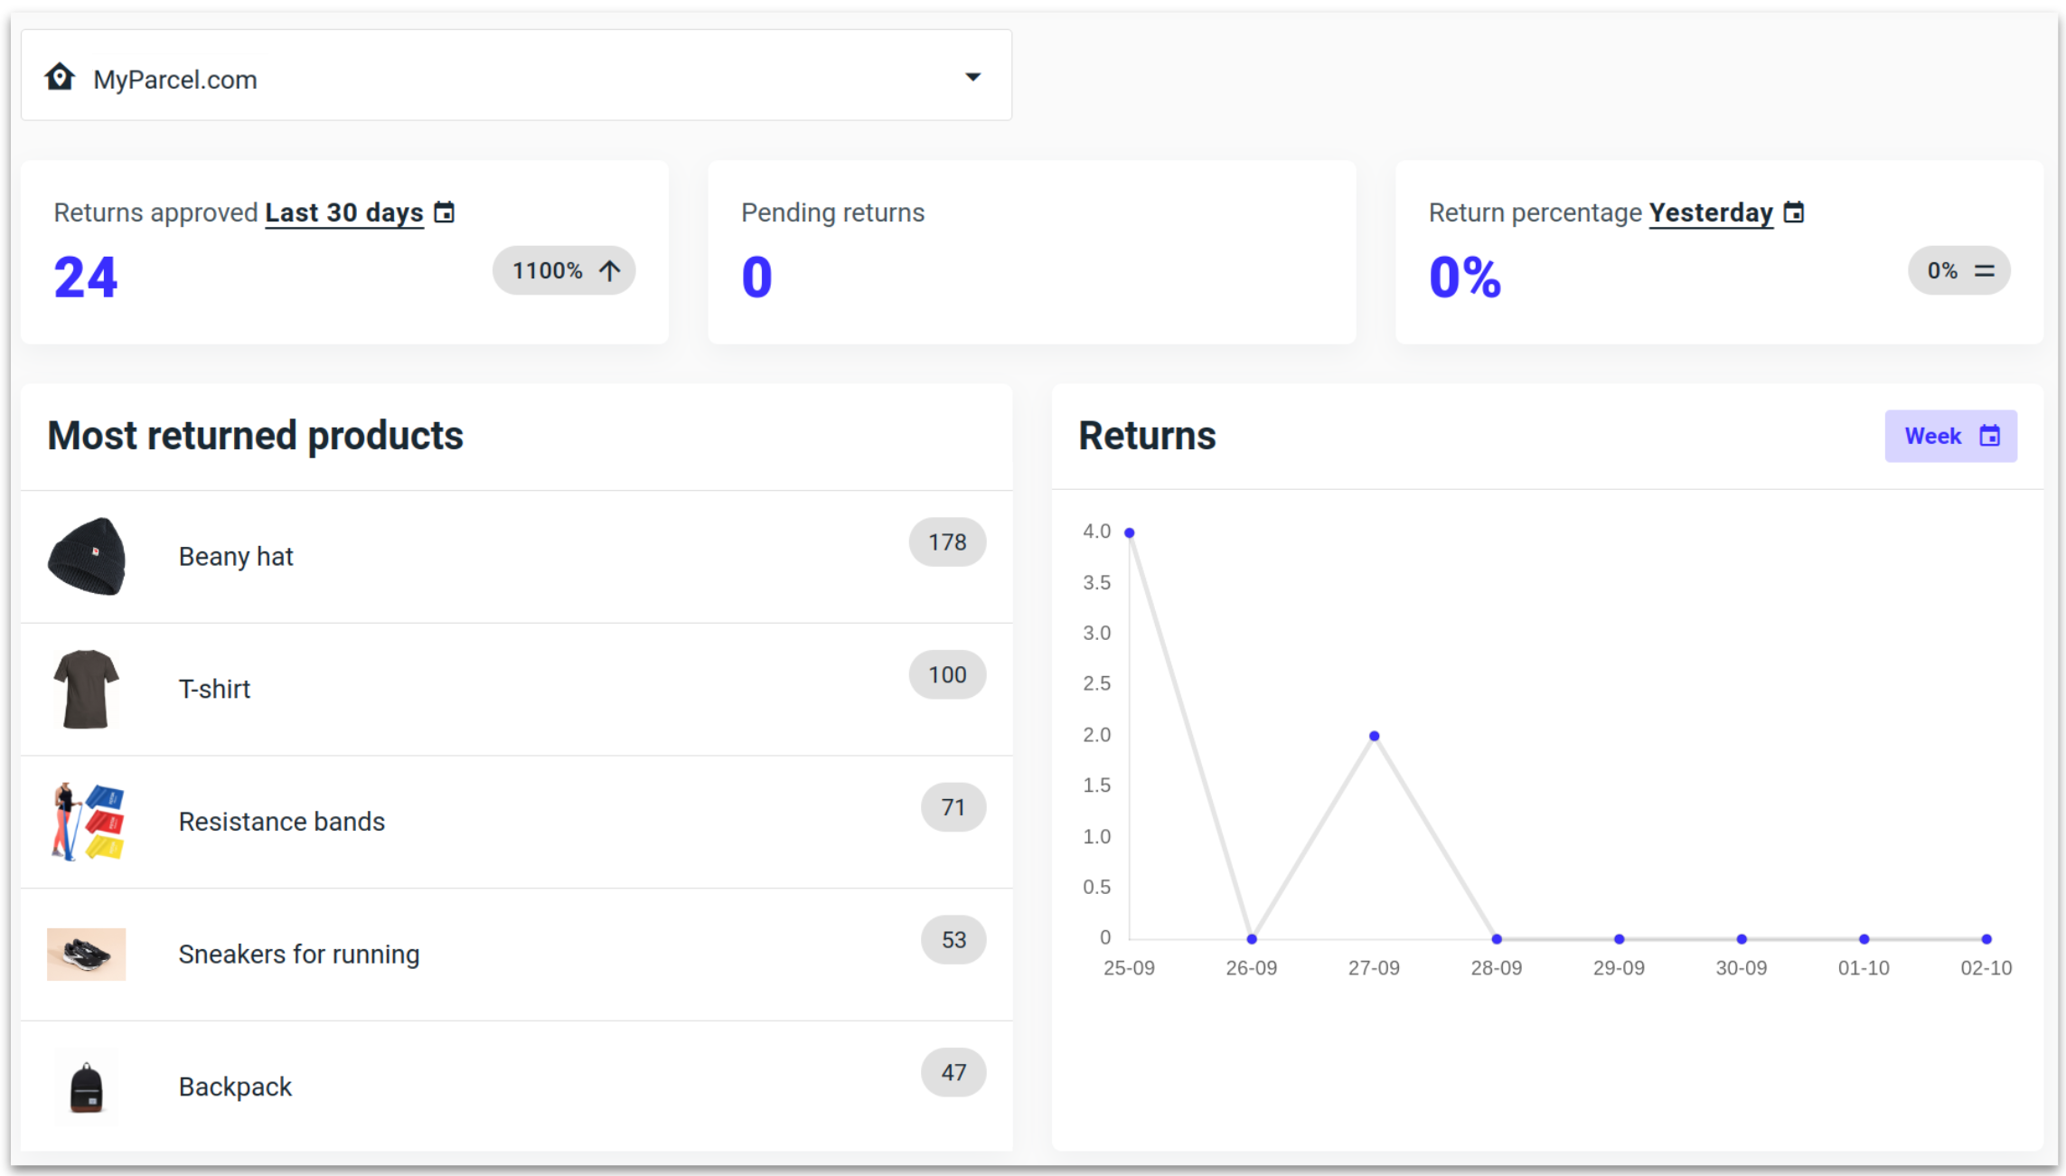Screen dimensions: 2066x1176
Task: Select the Resistance bands list entry
Action: 281,822
